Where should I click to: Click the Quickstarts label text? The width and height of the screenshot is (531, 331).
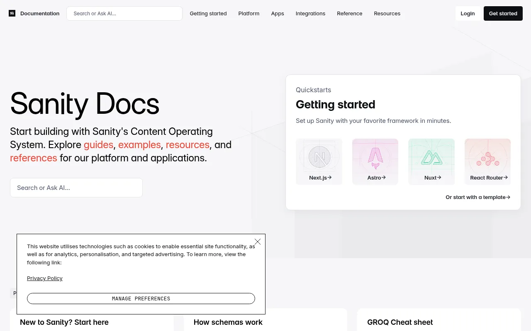pos(314,90)
